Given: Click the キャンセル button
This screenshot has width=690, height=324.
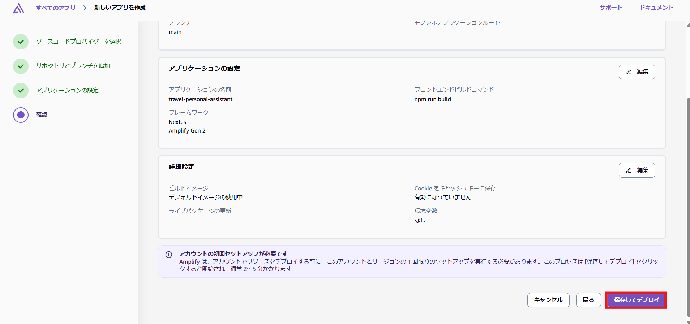Looking at the screenshot, I should pyautogui.click(x=548, y=300).
